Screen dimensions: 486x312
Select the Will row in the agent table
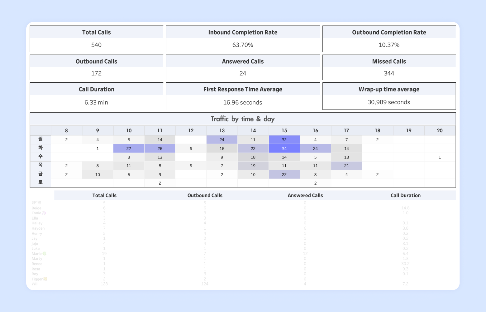tap(35, 284)
